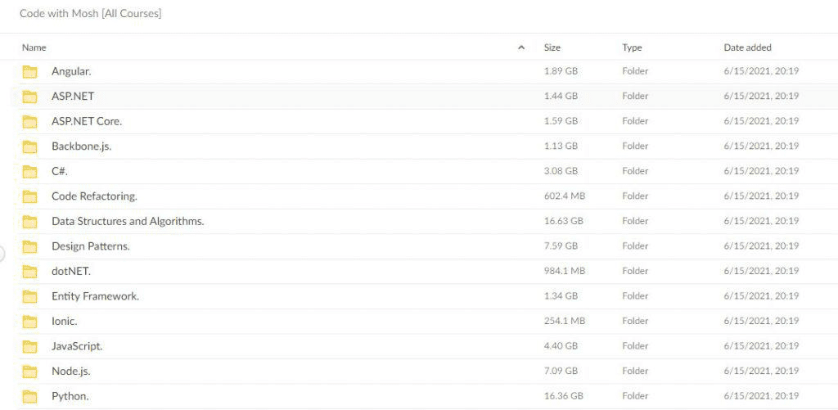Viewport: 838px width, 410px height.
Task: Click the Design Patterns folder icon
Action: [x=30, y=246]
